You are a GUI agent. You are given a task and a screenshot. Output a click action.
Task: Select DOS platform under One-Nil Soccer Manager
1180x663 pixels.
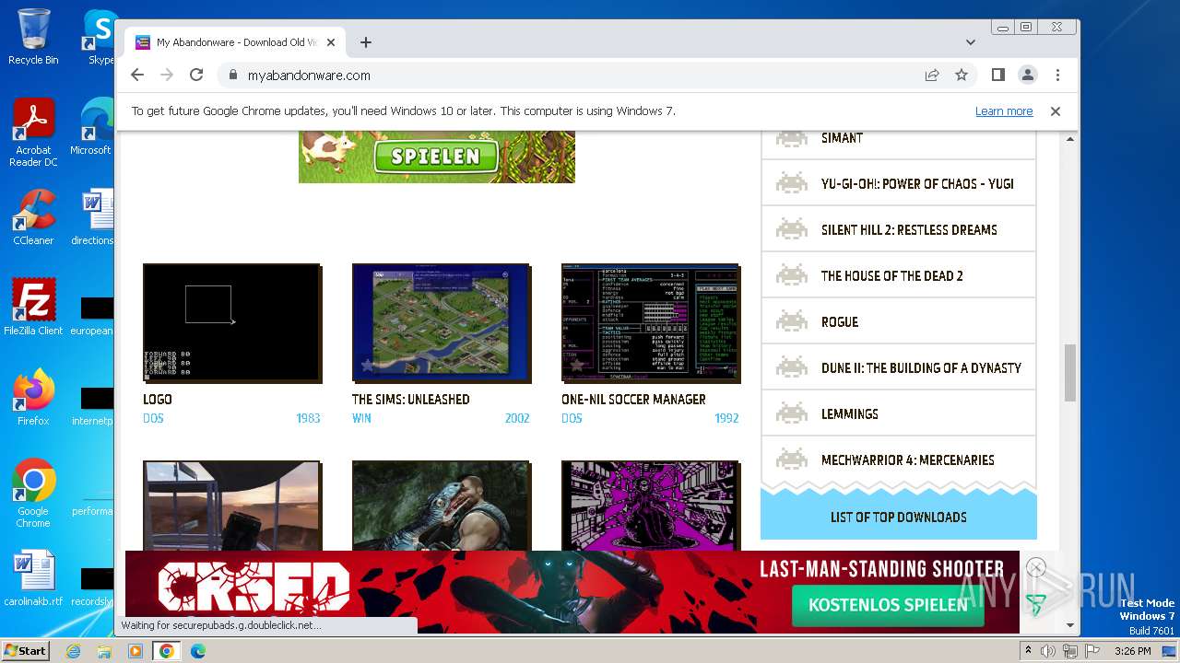(x=572, y=419)
